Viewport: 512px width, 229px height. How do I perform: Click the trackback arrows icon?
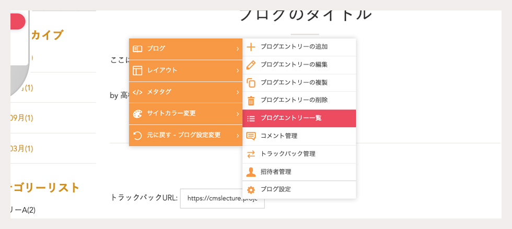[251, 154]
